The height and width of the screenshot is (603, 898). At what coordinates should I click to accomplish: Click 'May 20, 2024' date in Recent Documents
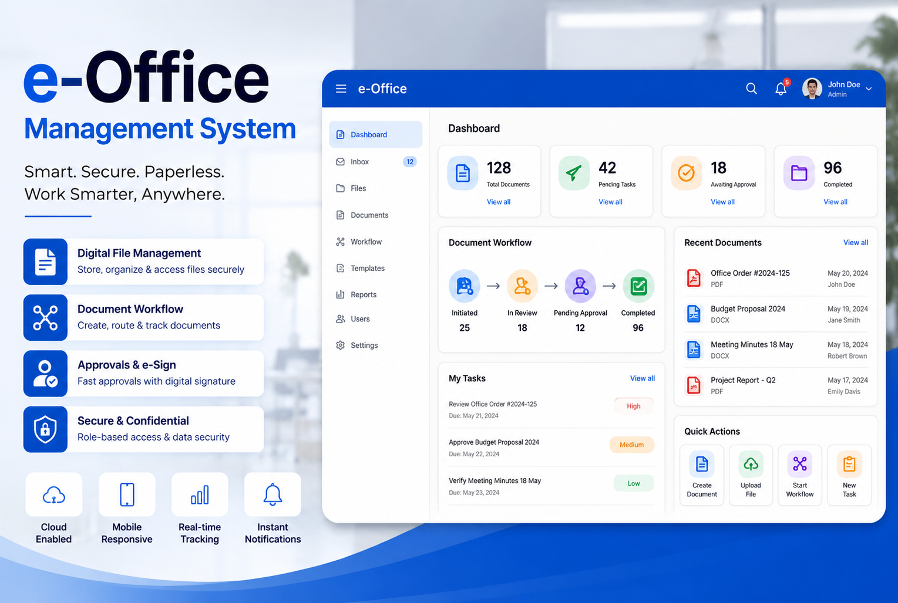[x=847, y=273]
